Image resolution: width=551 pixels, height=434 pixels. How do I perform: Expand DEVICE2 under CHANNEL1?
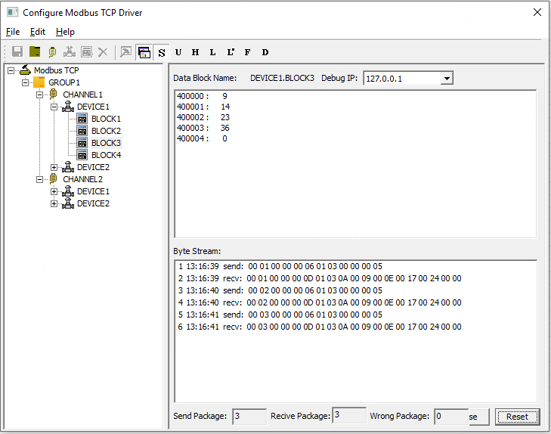coord(54,167)
